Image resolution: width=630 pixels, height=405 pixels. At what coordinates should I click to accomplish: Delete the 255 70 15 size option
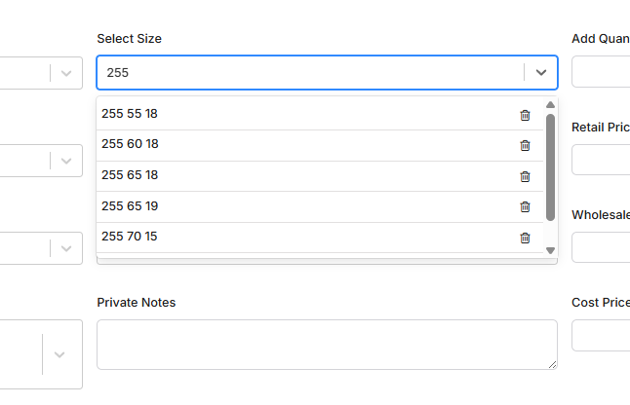click(x=525, y=238)
